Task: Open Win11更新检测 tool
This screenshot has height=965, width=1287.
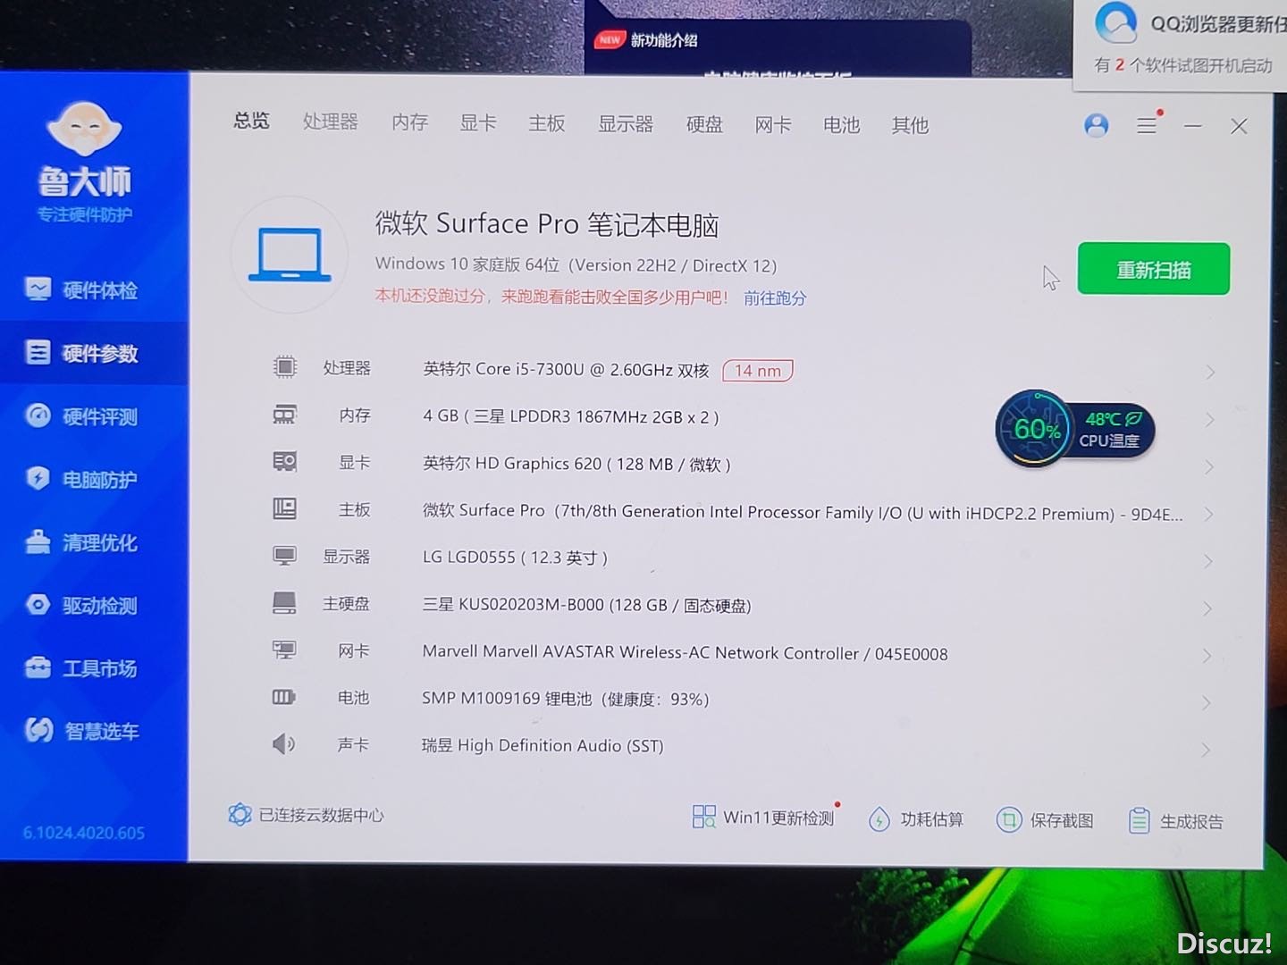Action: [764, 817]
